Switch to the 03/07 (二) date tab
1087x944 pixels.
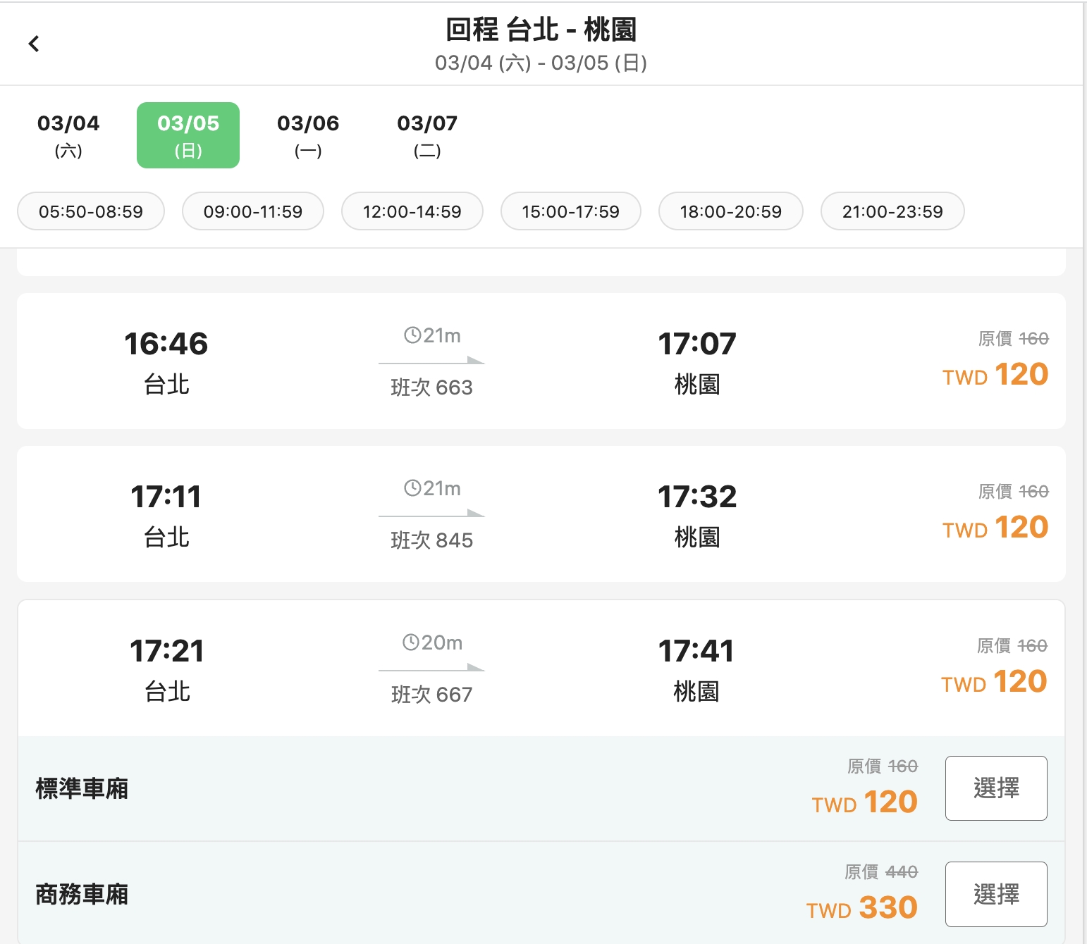(x=427, y=135)
